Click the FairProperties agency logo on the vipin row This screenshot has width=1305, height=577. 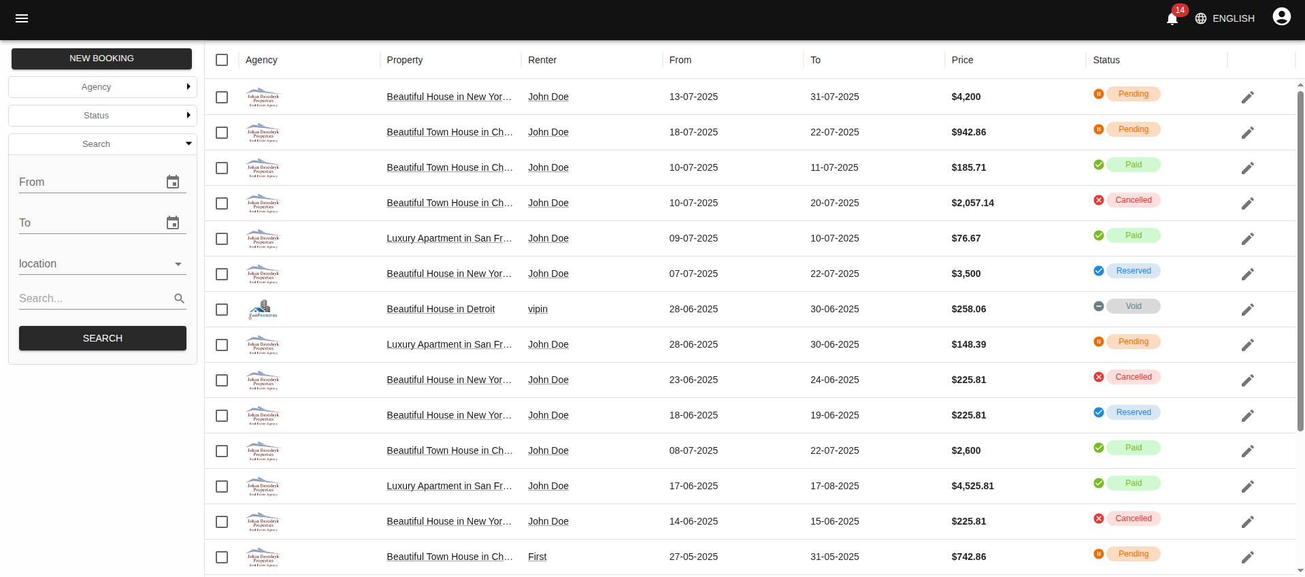point(263,310)
